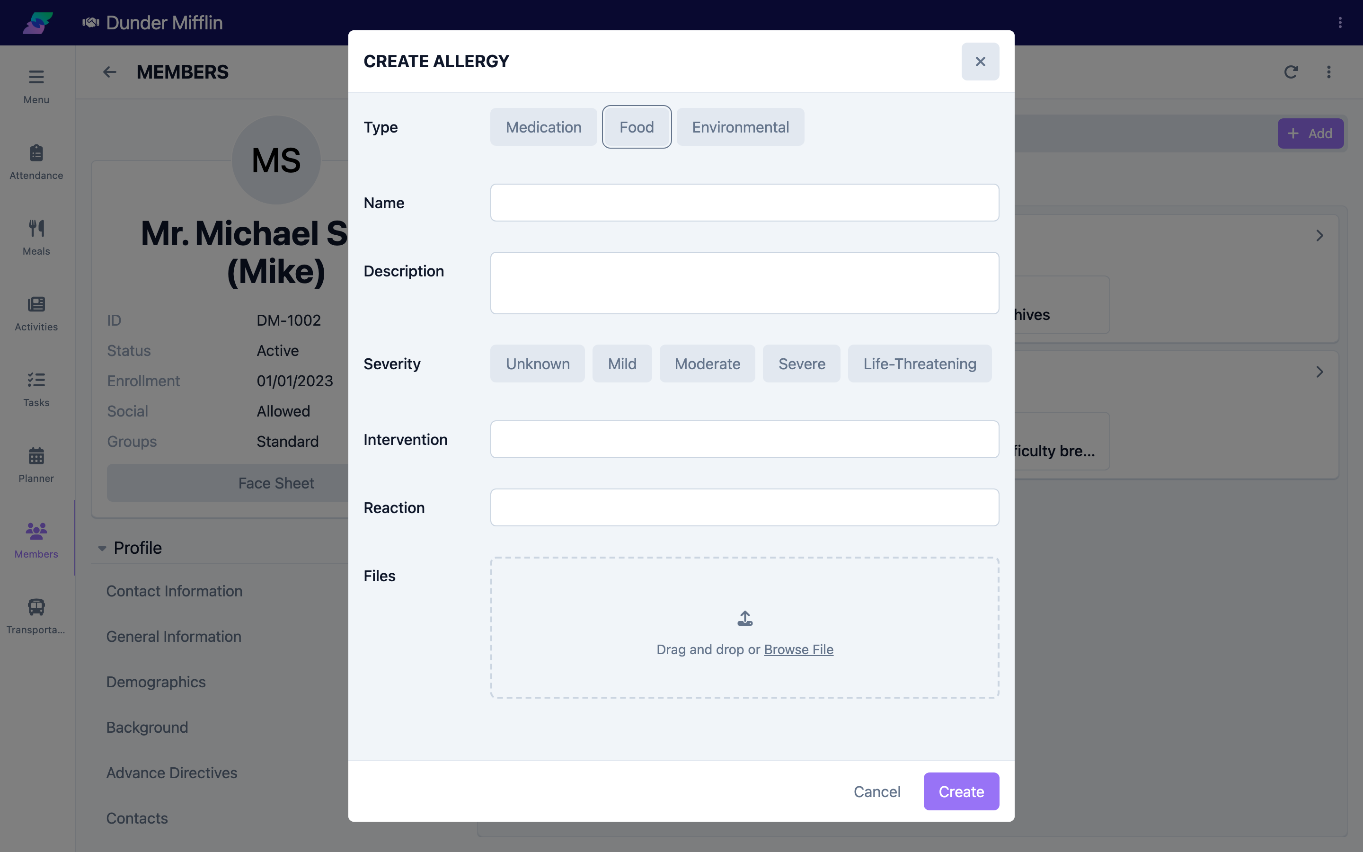Image resolution: width=1363 pixels, height=852 pixels.
Task: Cancel the allergy creation
Action: coord(876,791)
